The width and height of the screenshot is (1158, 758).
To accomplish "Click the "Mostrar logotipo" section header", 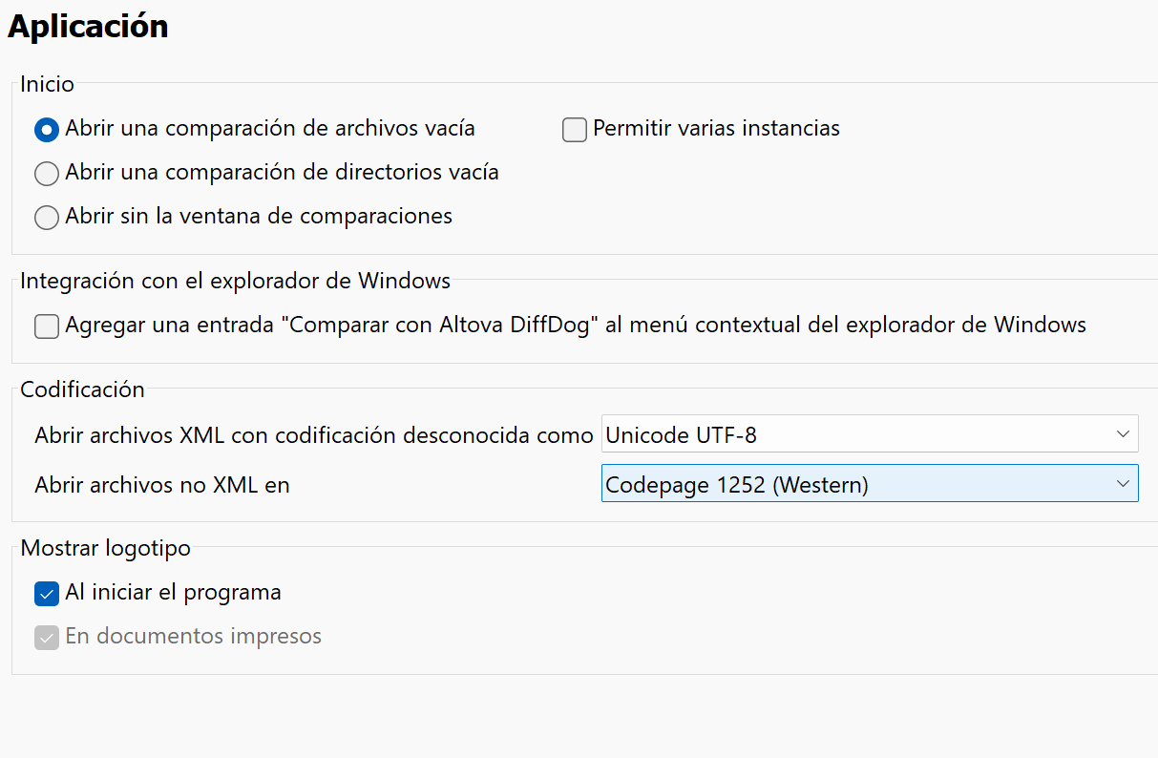I will (105, 548).
